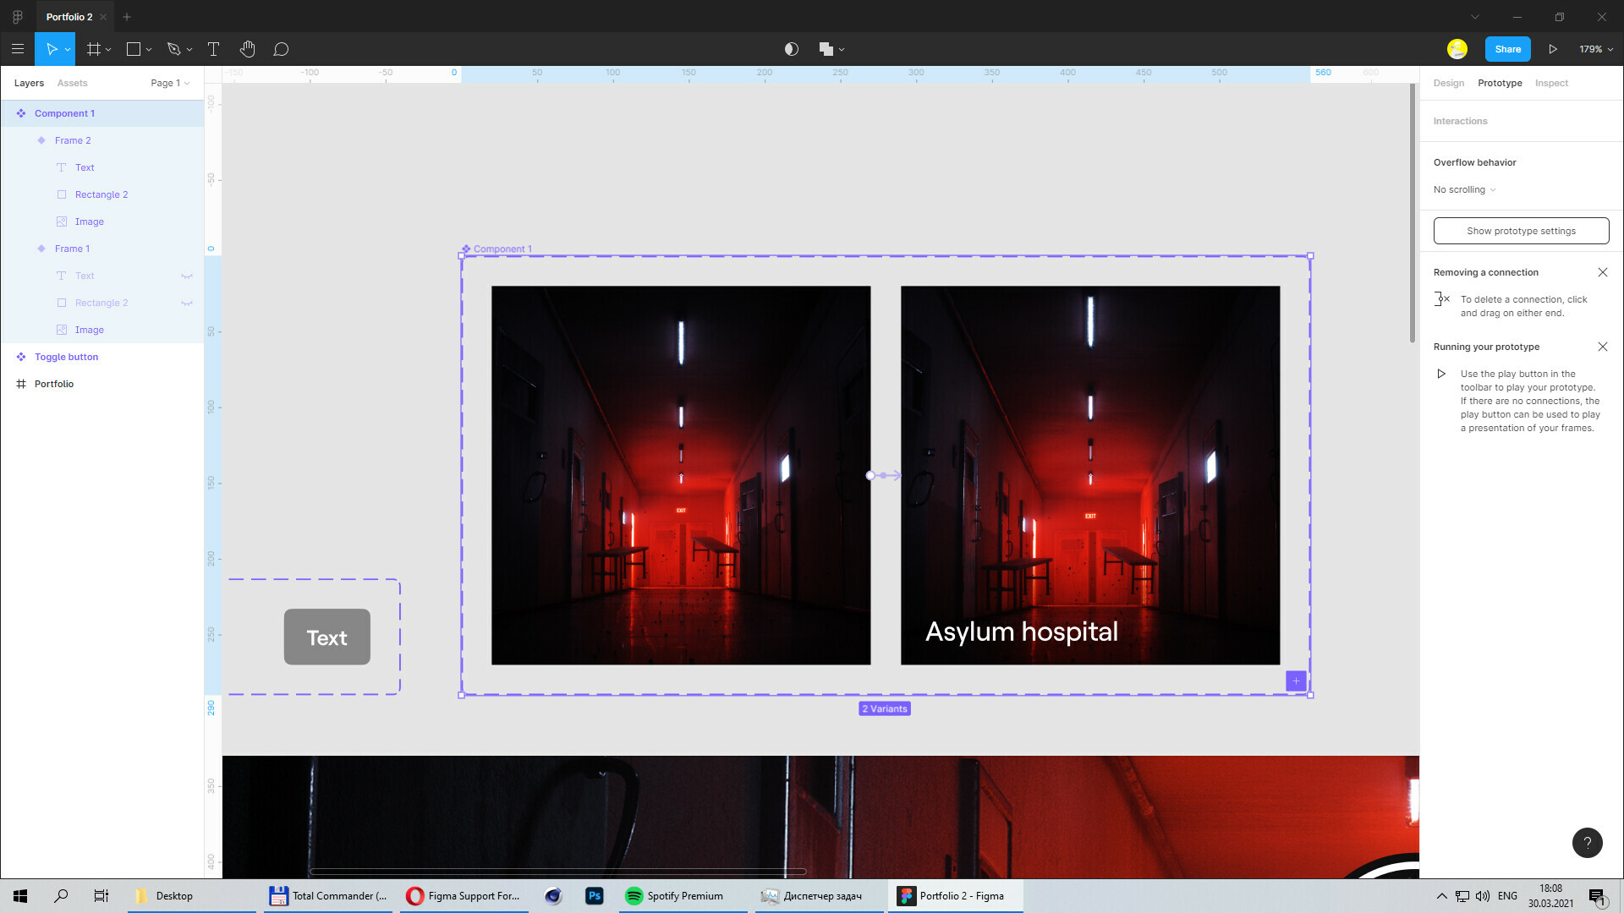Screen dimensions: 1624x913
Task: Select the Pen tool
Action: click(173, 49)
